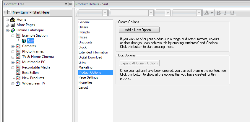Click the font color A icon
Image resolution: width=250 pixels, height=122 pixels.
(x=207, y=13)
